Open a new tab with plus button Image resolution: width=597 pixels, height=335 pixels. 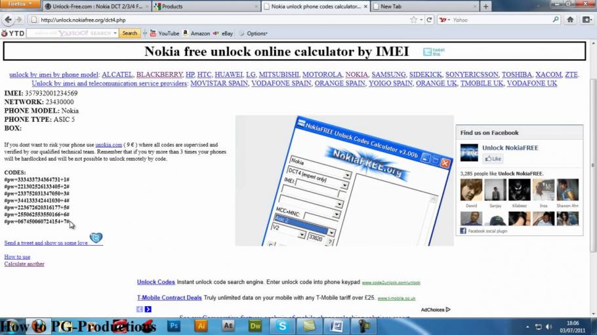(x=485, y=7)
